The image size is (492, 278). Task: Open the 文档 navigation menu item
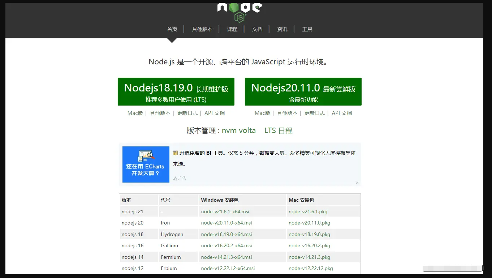[x=257, y=29]
